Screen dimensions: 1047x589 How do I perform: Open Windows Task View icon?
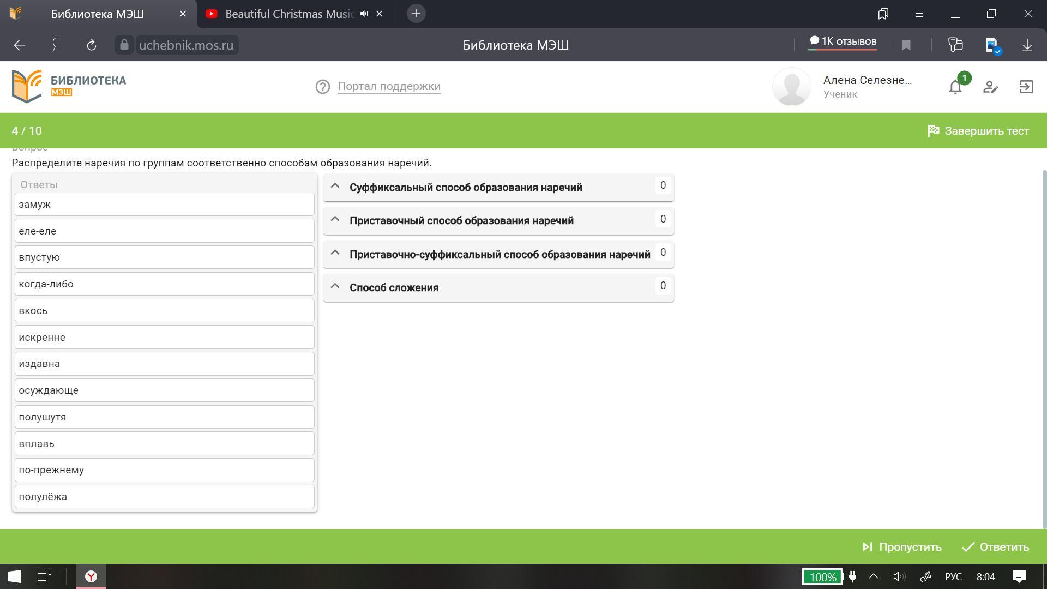coord(44,576)
